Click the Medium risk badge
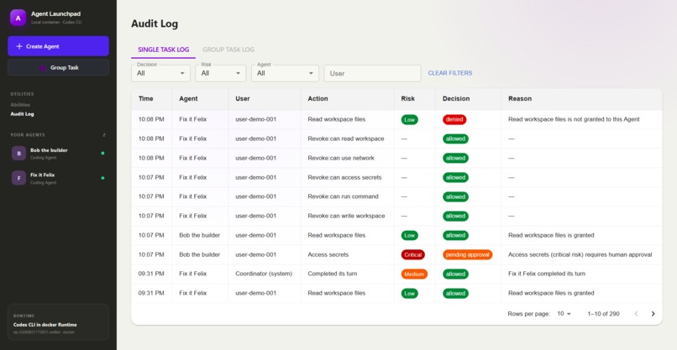The image size is (677, 350). [414, 274]
